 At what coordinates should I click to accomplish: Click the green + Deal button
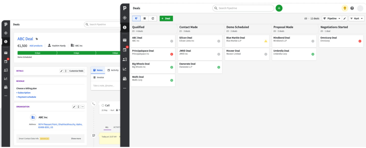pyautogui.click(x=166, y=18)
